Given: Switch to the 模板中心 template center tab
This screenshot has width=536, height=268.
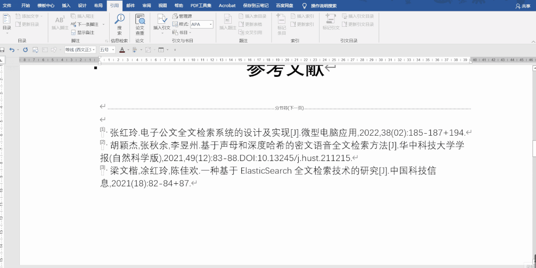Looking at the screenshot, I should pyautogui.click(x=46, y=5).
